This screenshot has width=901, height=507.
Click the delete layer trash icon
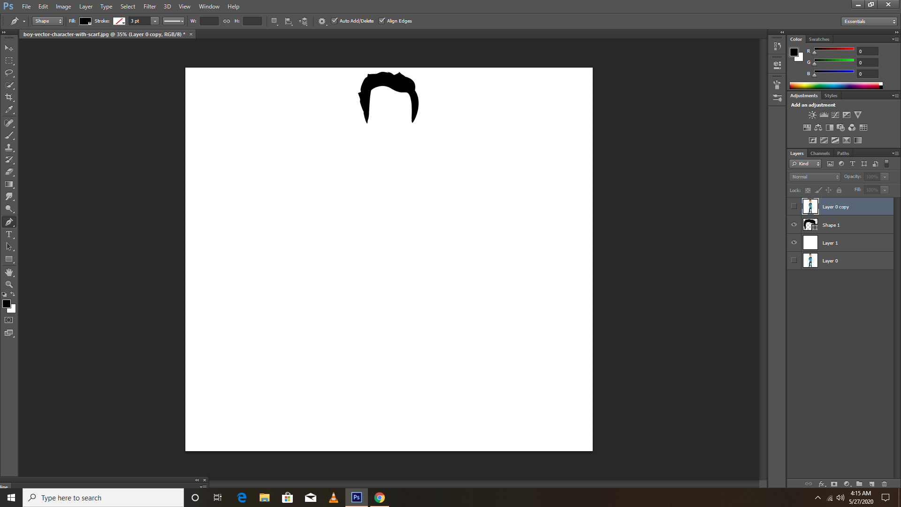(x=884, y=484)
